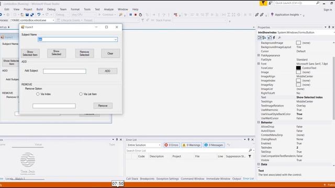Pin the Locals panel
This screenshot has width=335, height=188.
pyautogui.click(x=117, y=139)
